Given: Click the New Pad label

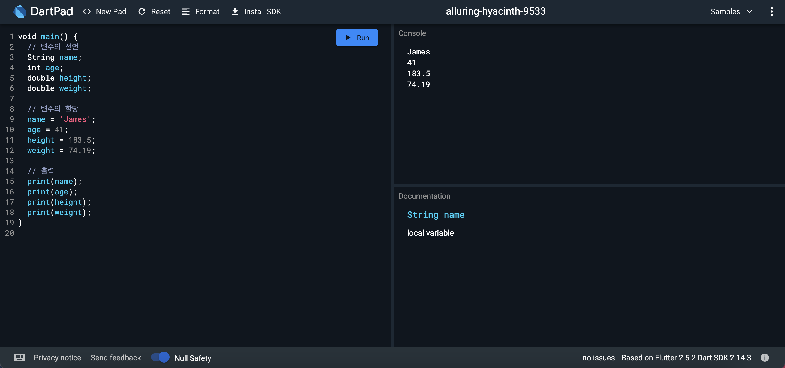Looking at the screenshot, I should (x=111, y=11).
